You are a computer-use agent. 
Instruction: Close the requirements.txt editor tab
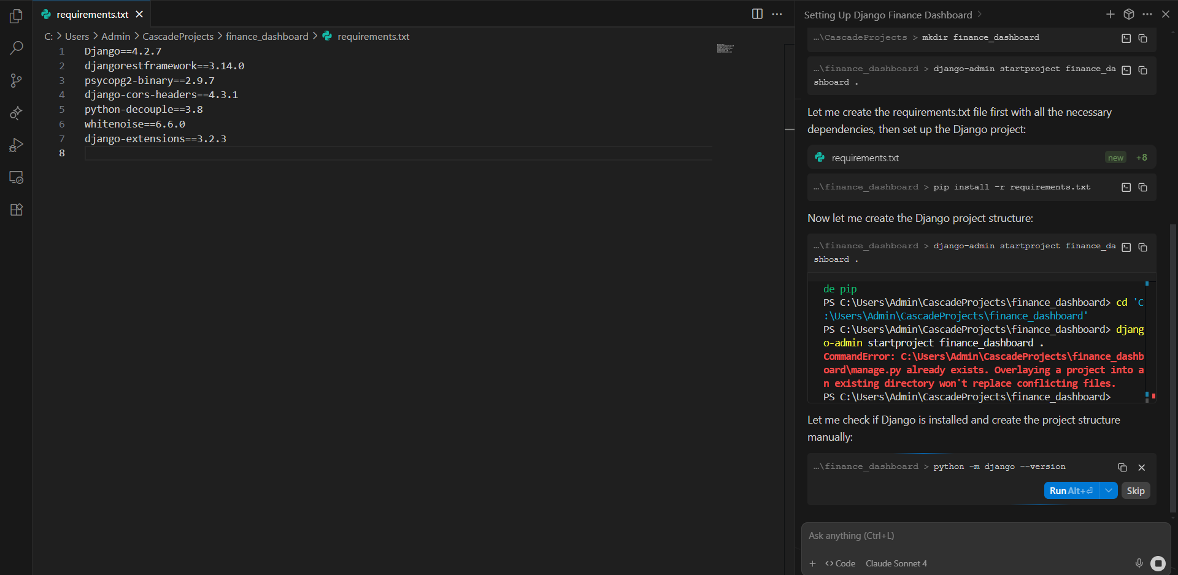pos(139,14)
